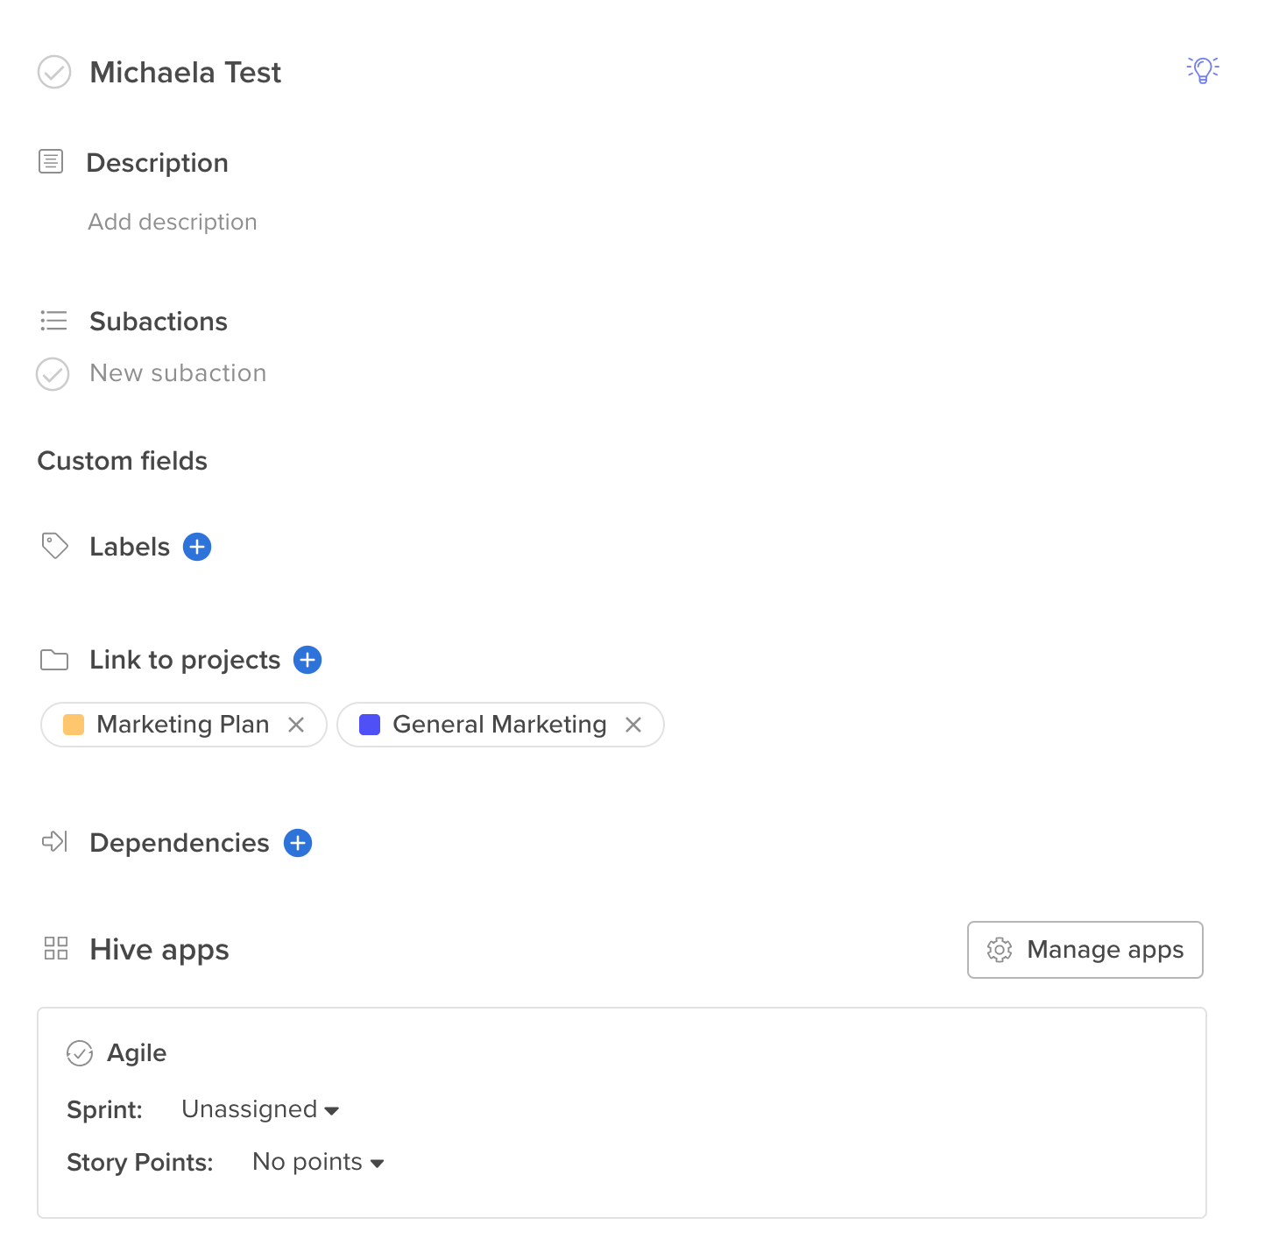
Task: Click the Dependencies heading text
Action: pos(180,843)
